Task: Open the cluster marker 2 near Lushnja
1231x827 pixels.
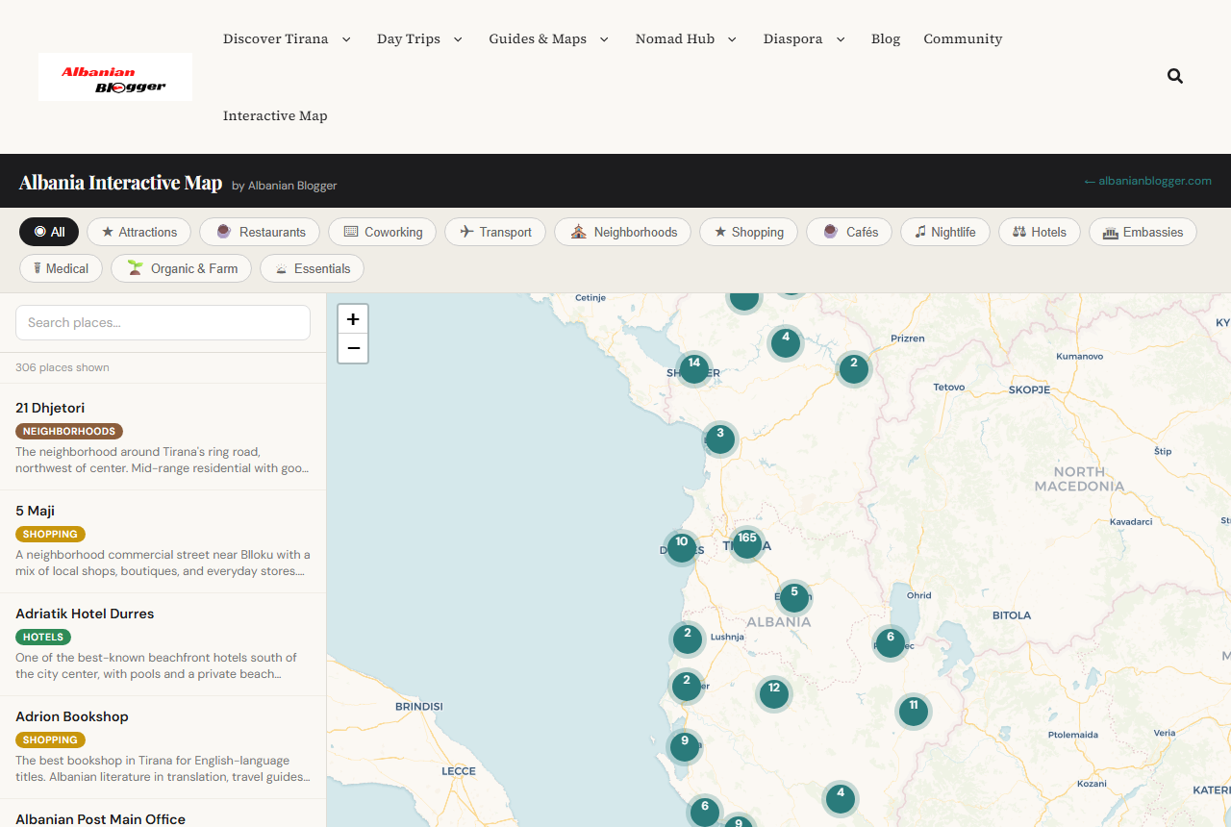Action: coord(687,639)
